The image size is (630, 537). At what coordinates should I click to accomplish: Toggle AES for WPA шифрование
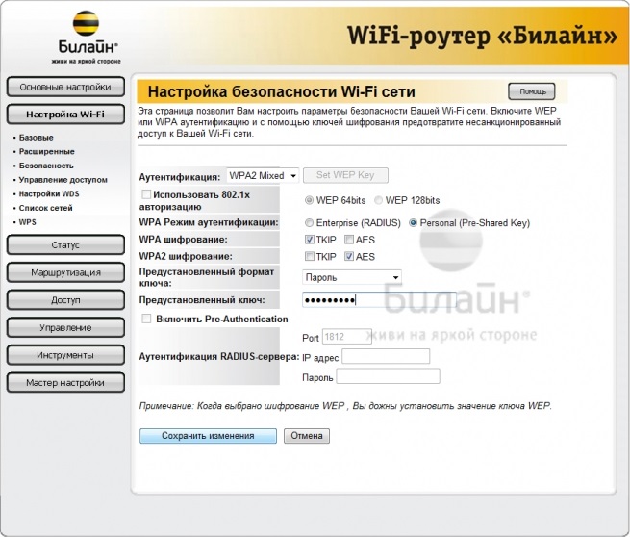click(x=349, y=240)
